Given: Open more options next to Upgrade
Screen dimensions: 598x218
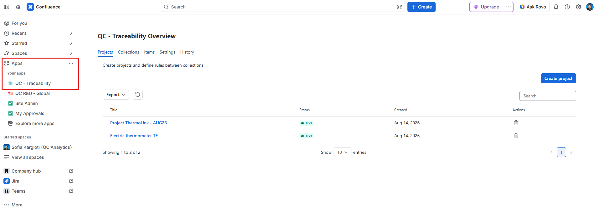Looking at the screenshot, I should click(508, 7).
